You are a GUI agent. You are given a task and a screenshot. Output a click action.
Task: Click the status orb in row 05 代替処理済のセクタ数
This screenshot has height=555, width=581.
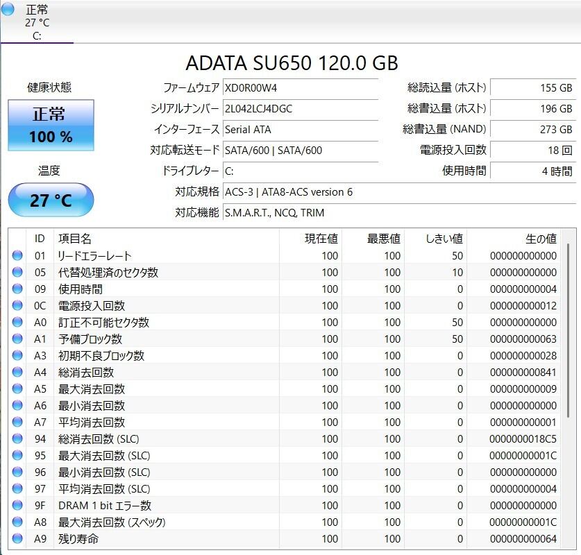coord(17,273)
